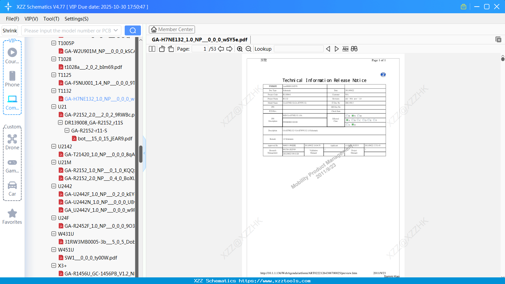The height and width of the screenshot is (284, 505).
Task: Collapse the DR139008_GA-R2152_r11S folder
Action: [x=60, y=122]
